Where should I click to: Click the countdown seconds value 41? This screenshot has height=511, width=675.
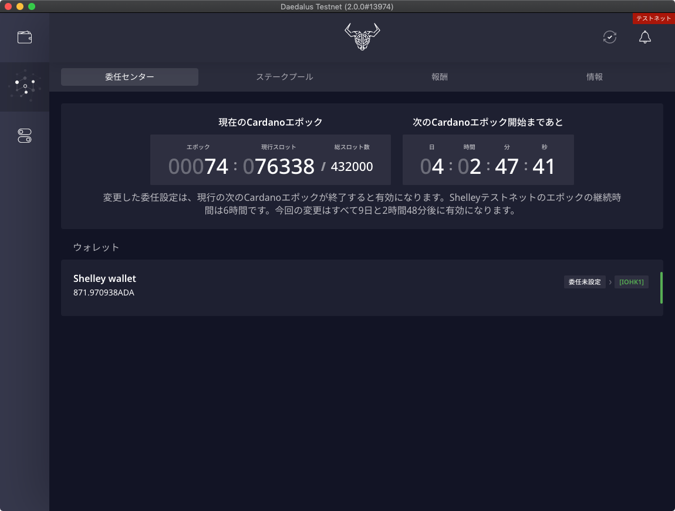point(544,166)
